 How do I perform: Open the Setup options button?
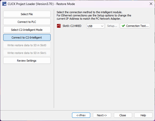click(x=112, y=26)
